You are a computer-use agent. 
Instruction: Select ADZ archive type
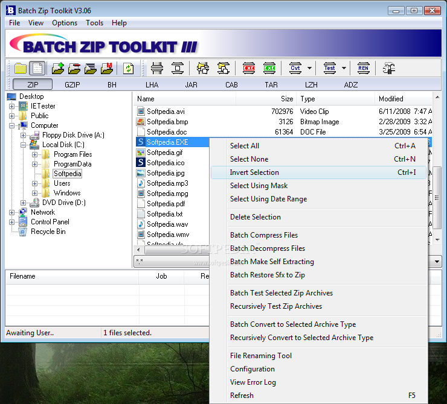(x=350, y=85)
